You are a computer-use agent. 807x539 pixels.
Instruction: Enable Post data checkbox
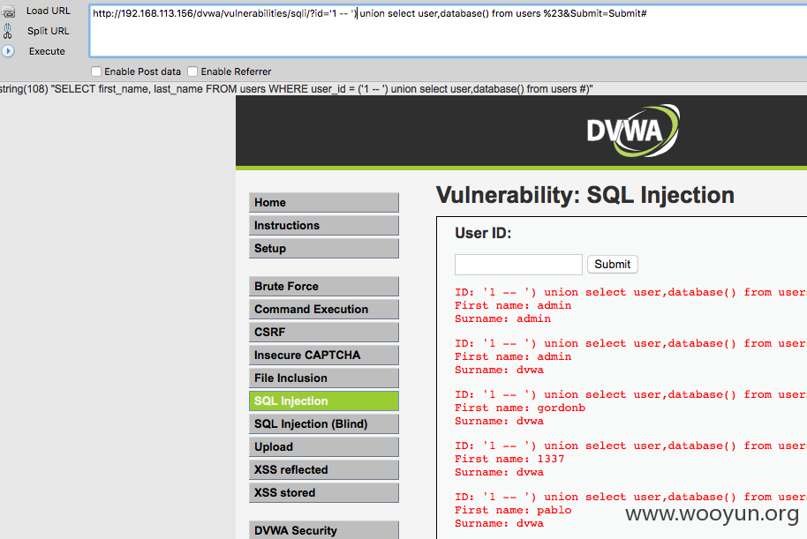95,71
